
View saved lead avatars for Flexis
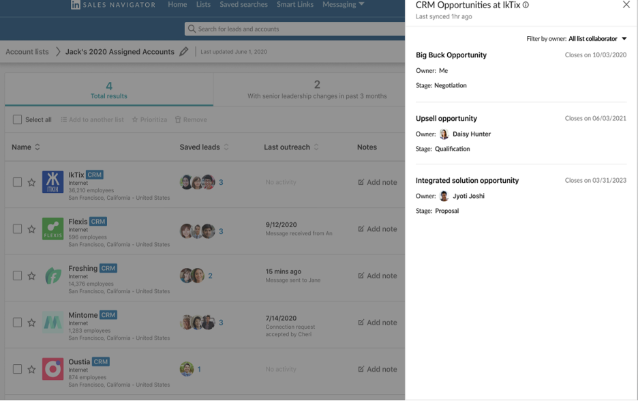pos(198,231)
